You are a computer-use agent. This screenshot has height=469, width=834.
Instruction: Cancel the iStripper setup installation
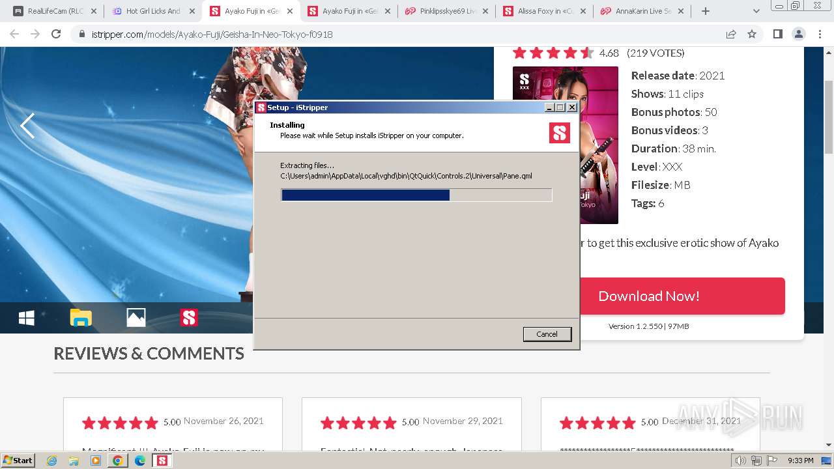tap(547, 334)
